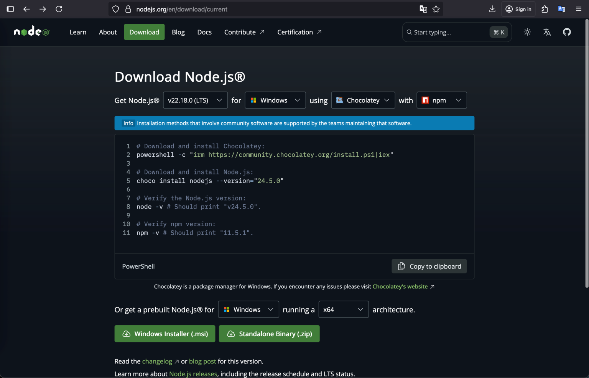Click the Node.js logo to go home
The height and width of the screenshot is (378, 589).
[31, 31]
